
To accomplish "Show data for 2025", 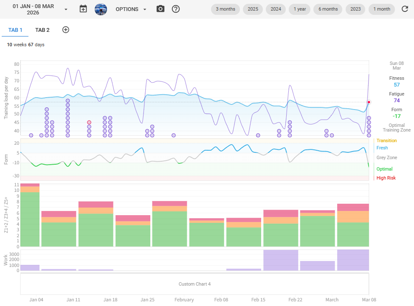I will point(253,9).
